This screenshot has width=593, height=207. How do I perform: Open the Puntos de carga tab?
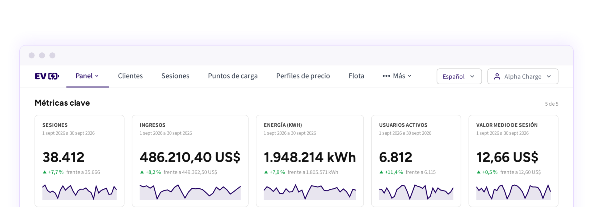[x=233, y=76]
